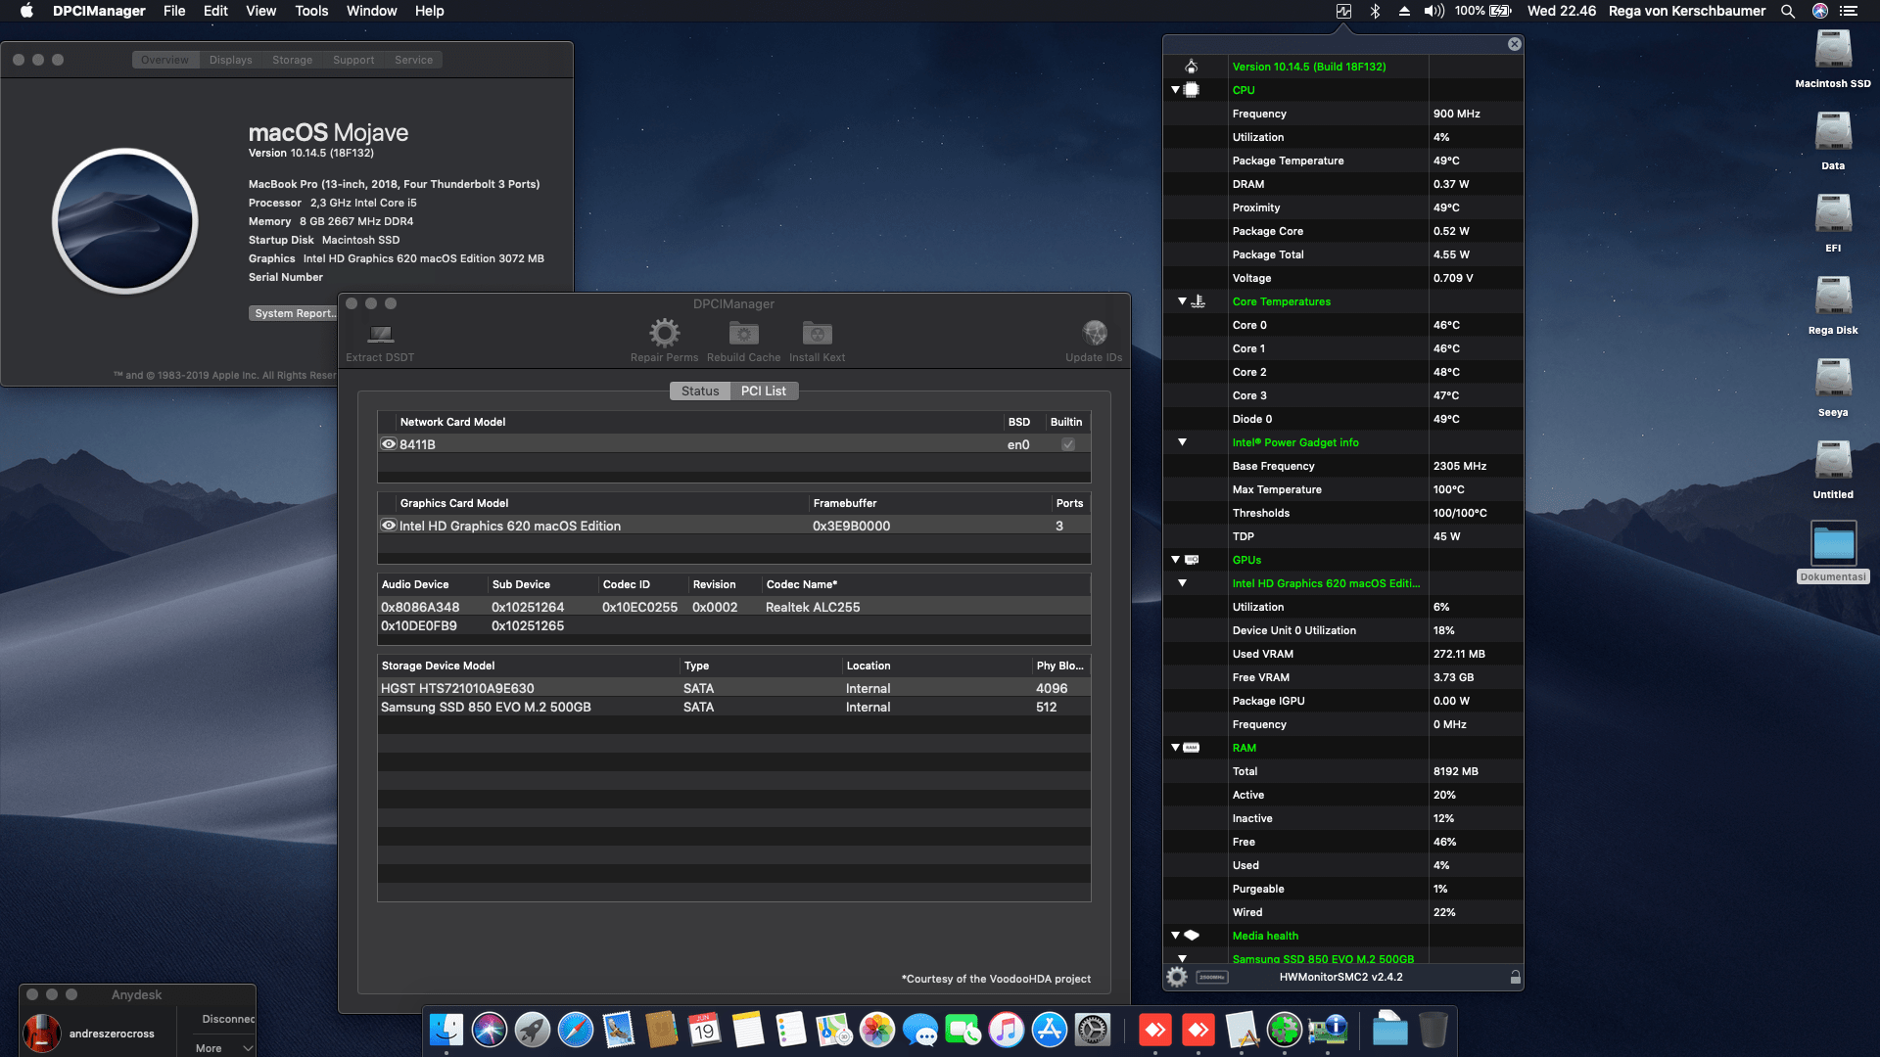Open AnyDesk from the Dock
This screenshot has width=1880, height=1057.
click(x=1155, y=1030)
